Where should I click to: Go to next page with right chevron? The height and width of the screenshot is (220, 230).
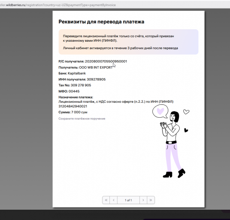[143, 200]
